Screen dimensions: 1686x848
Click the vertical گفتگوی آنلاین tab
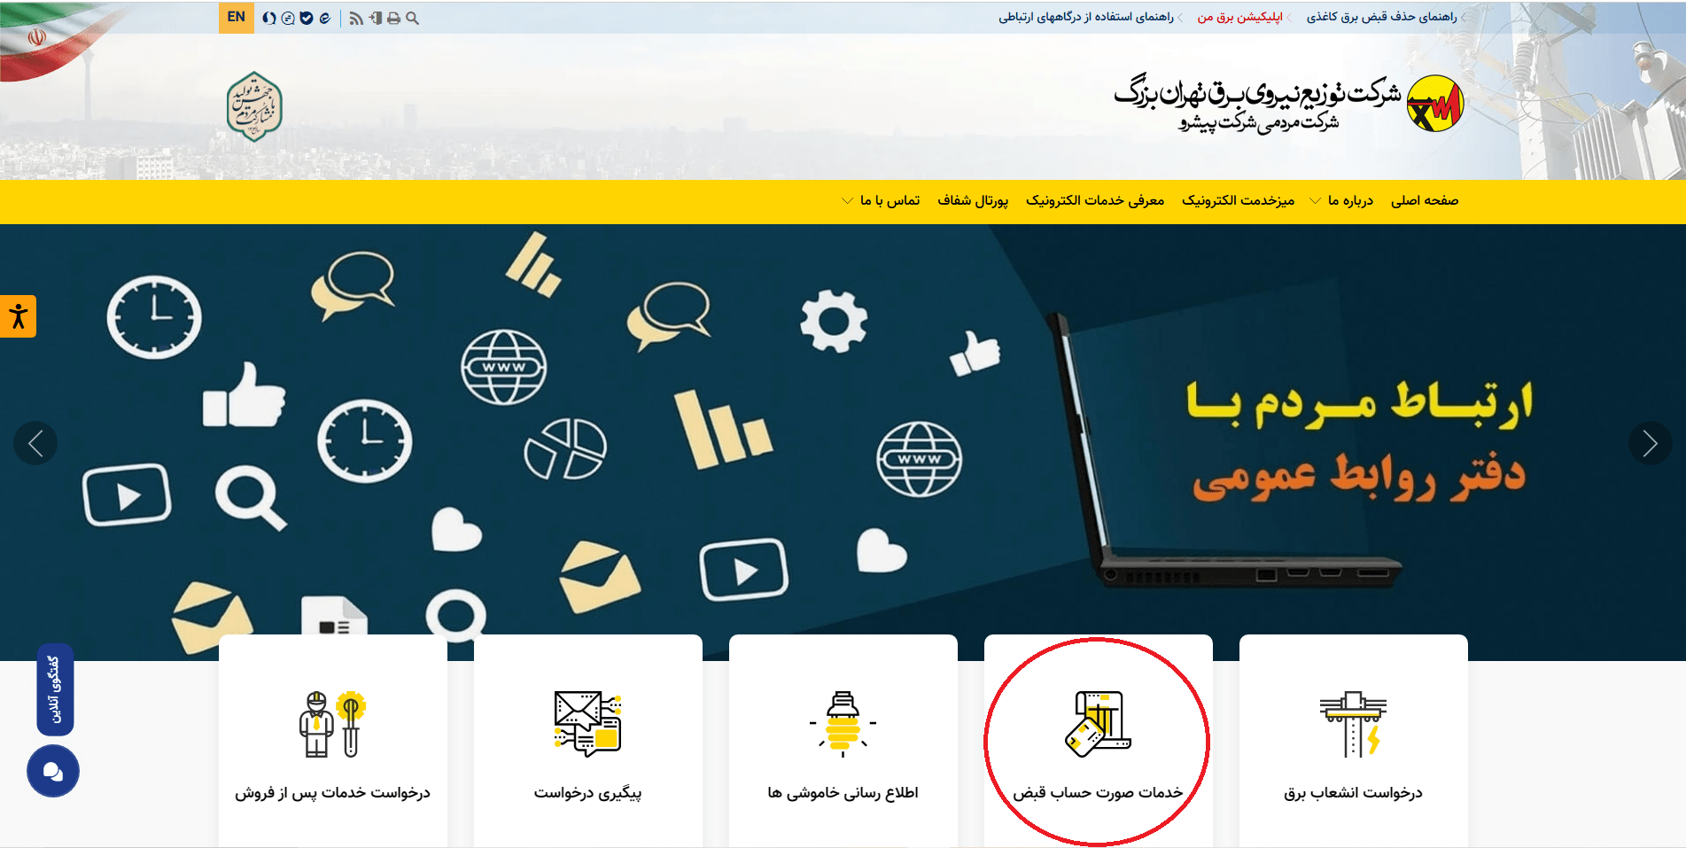coord(55,689)
